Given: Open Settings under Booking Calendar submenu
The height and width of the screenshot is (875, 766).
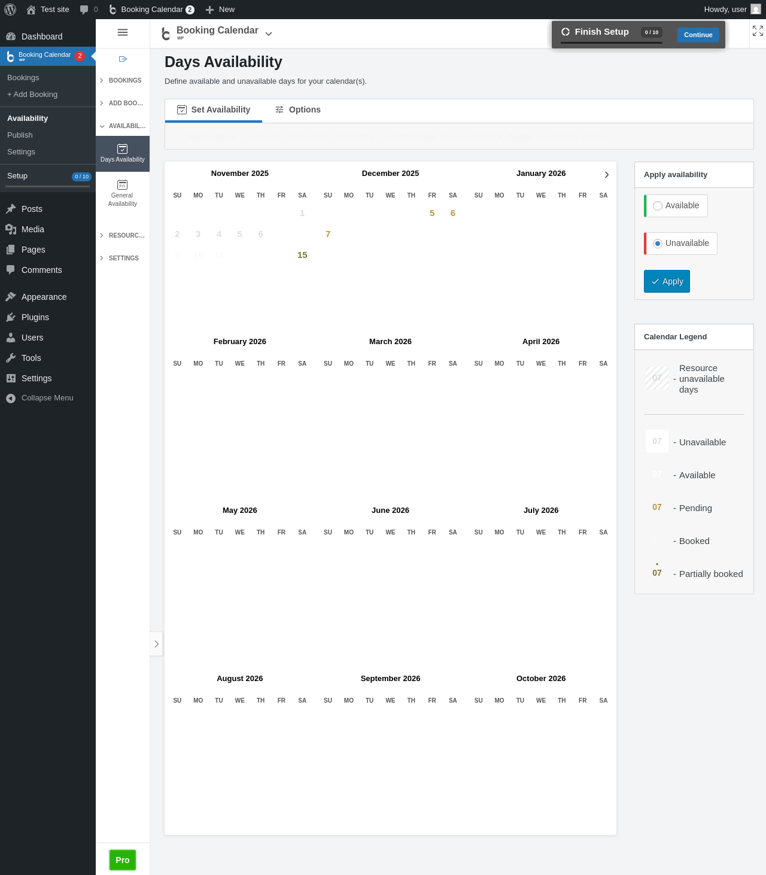Looking at the screenshot, I should point(21,152).
